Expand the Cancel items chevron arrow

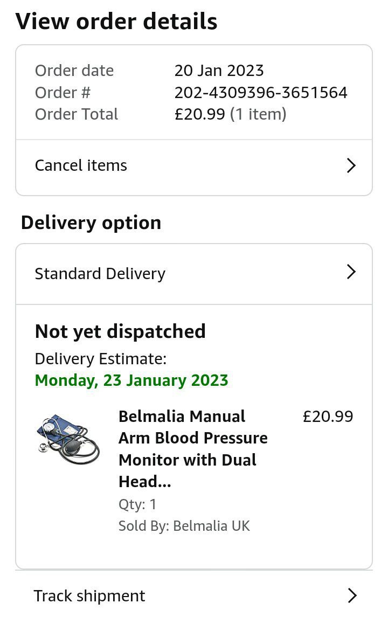[x=351, y=165]
